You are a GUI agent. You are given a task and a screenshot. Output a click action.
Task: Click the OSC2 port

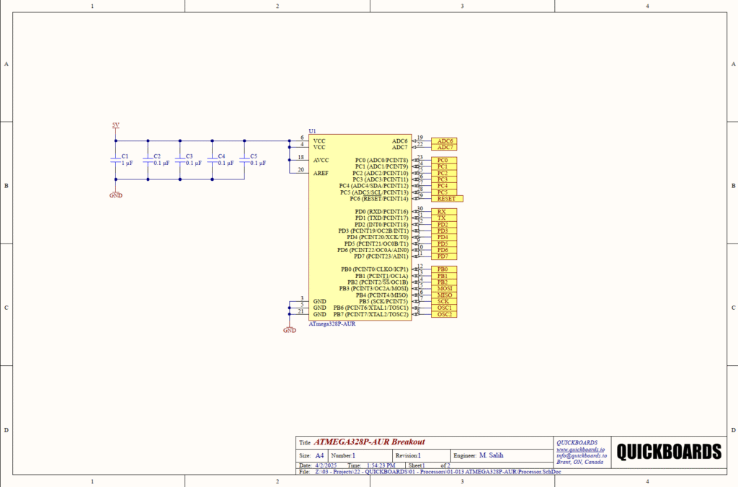point(443,314)
